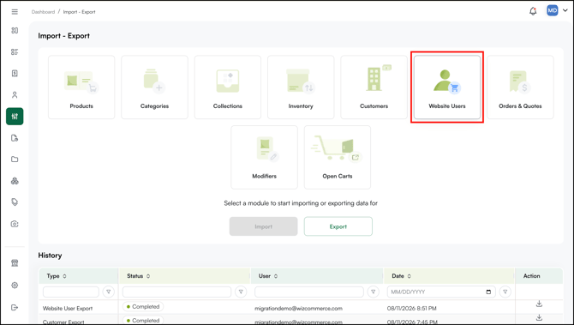Download the Customer Export file
Viewport: 574px width, 325px height.
(539, 317)
